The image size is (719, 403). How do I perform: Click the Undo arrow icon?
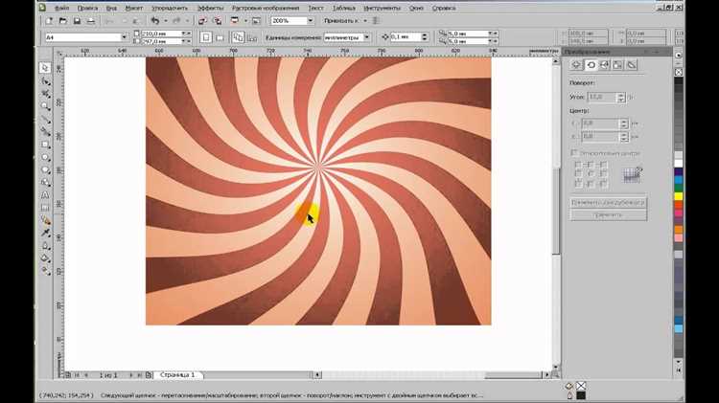[155, 21]
